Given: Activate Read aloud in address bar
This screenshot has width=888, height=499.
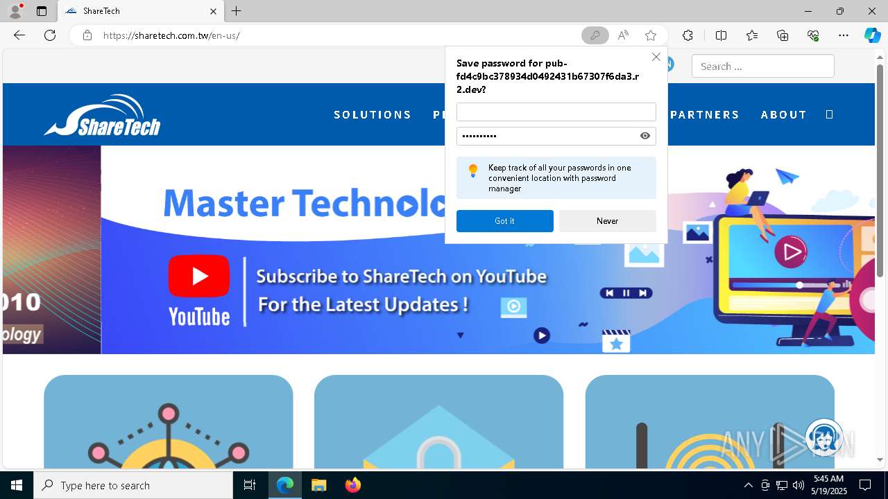Looking at the screenshot, I should coord(623,35).
